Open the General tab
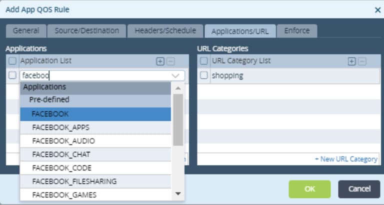The image size is (384, 205). pyautogui.click(x=26, y=31)
